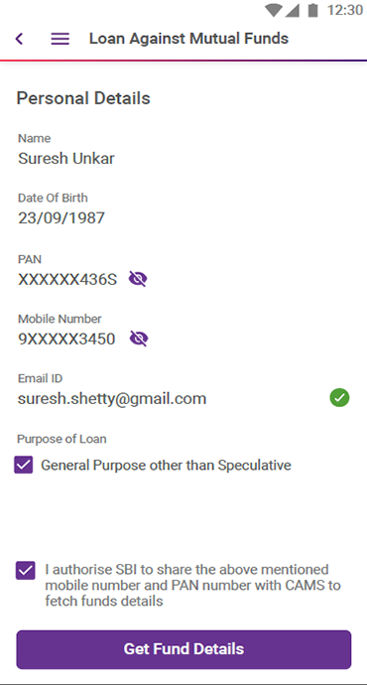This screenshot has height=685, width=367.
Task: Select the Email ID field value
Action: tap(112, 399)
